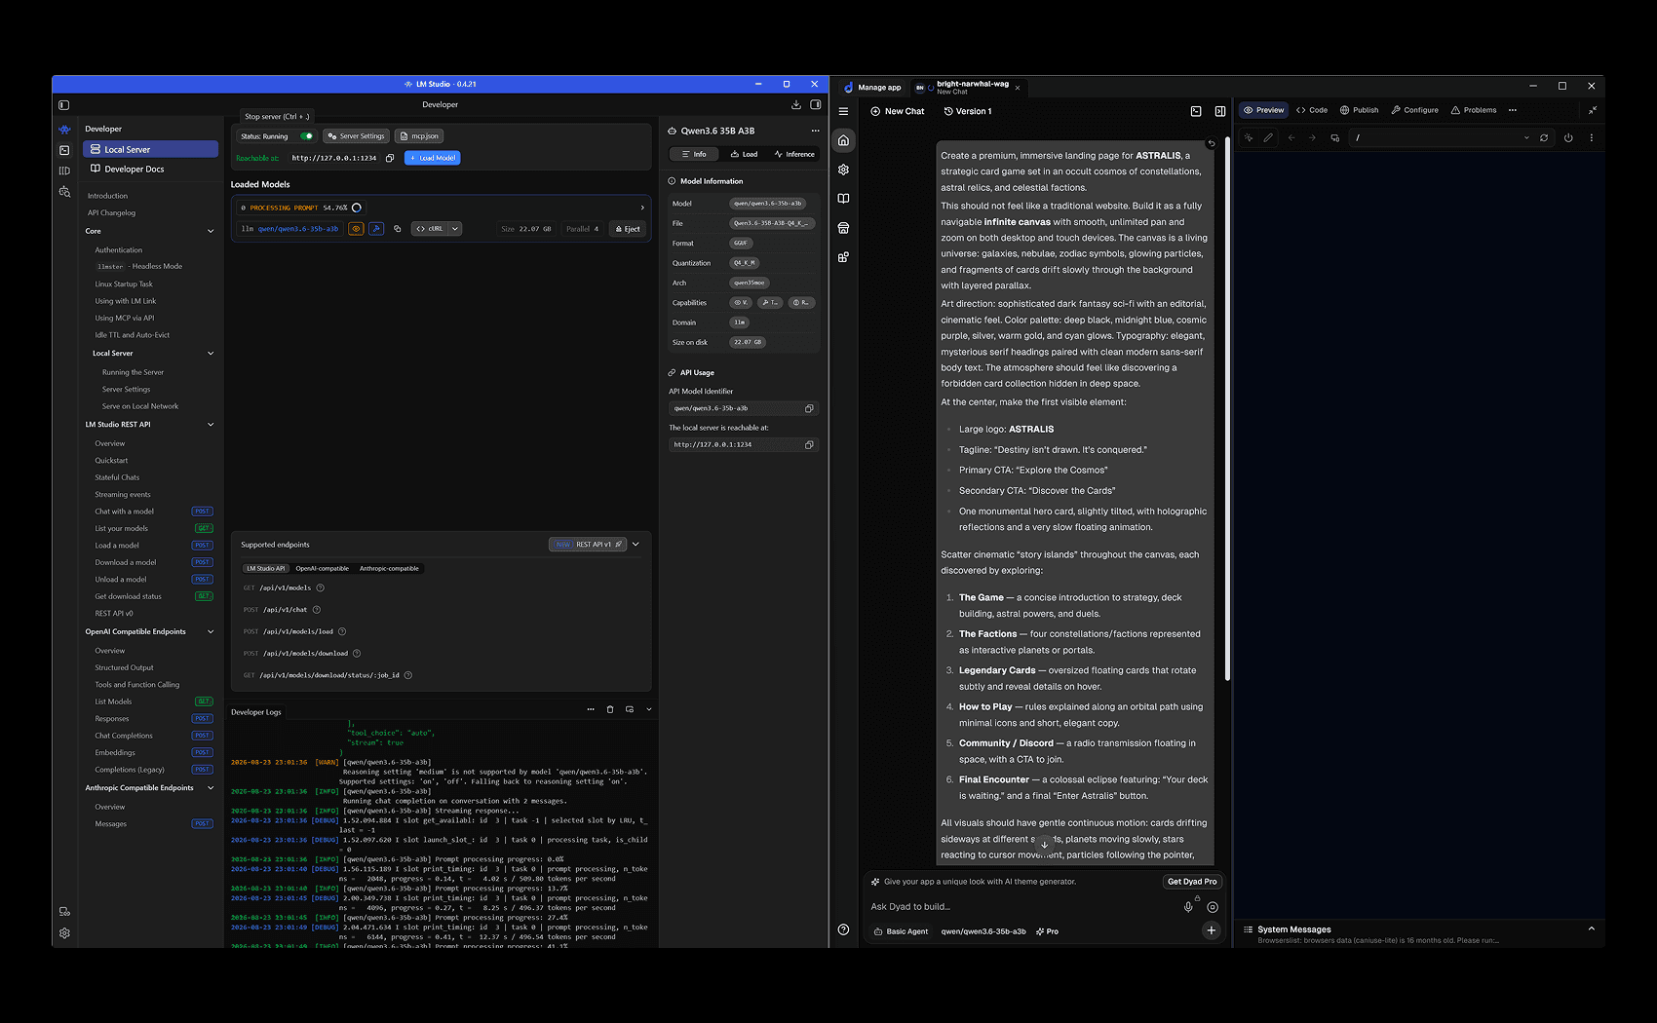1657x1023 pixels.
Task: Click the Dyad chat vertical scrollbar
Action: click(1226, 409)
